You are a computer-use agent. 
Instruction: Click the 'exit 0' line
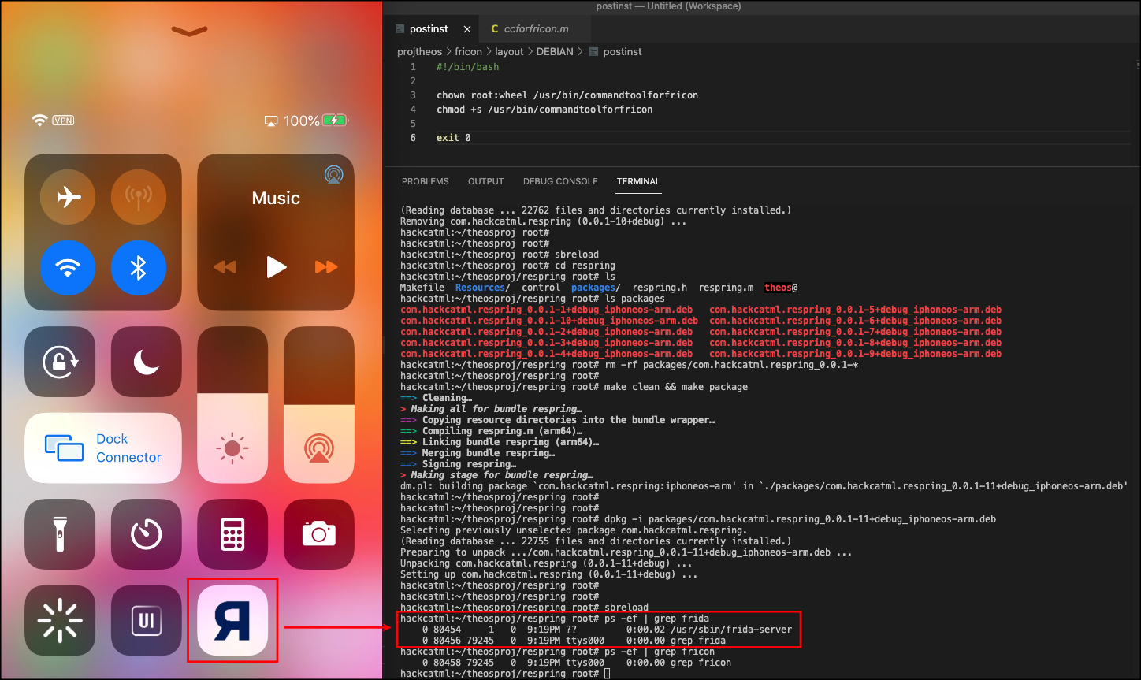click(454, 138)
